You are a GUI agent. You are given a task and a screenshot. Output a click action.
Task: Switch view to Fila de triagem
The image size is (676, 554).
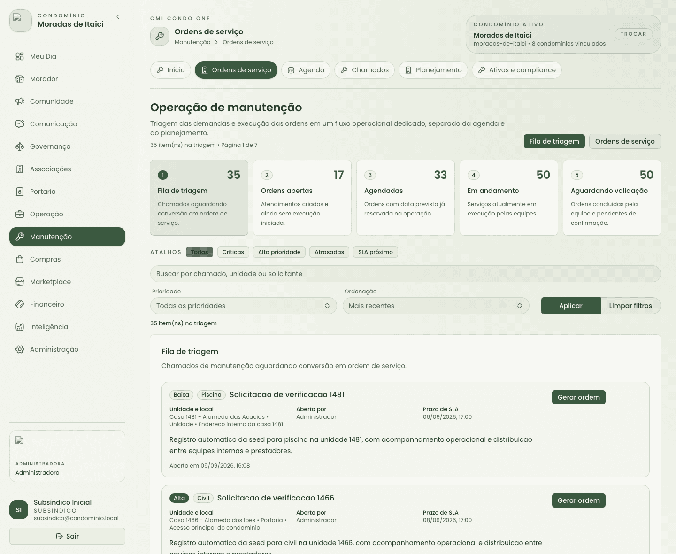point(554,141)
